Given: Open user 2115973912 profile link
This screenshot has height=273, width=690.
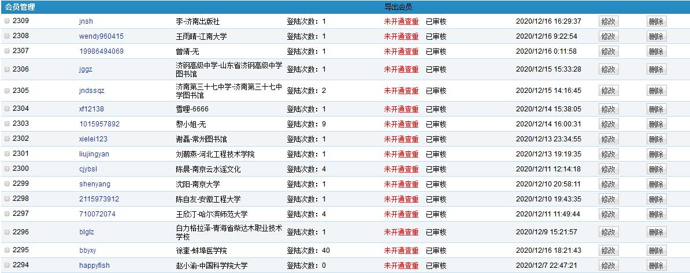Looking at the screenshot, I should click(x=99, y=199).
